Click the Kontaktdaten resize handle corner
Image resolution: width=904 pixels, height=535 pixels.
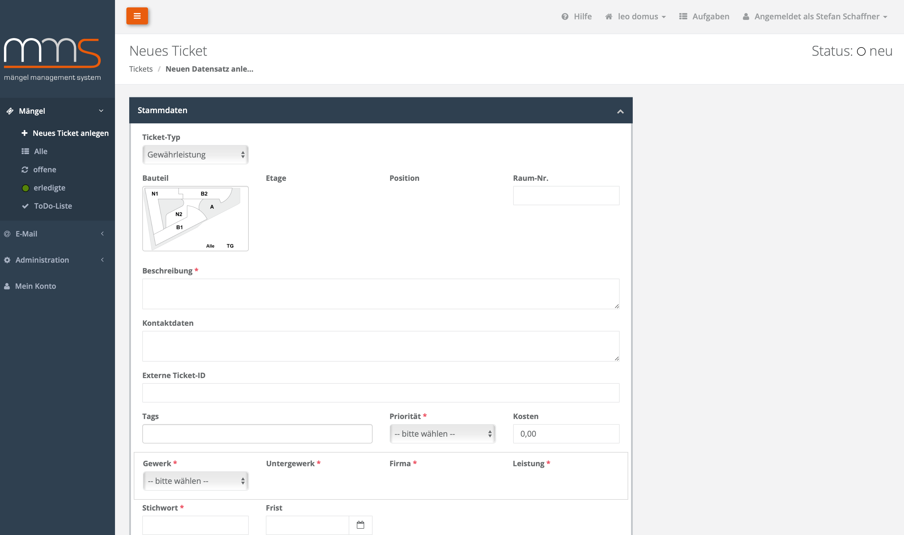pos(617,358)
